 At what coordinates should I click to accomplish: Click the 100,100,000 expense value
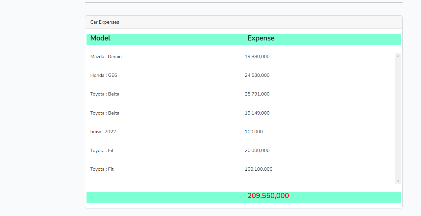(259, 169)
